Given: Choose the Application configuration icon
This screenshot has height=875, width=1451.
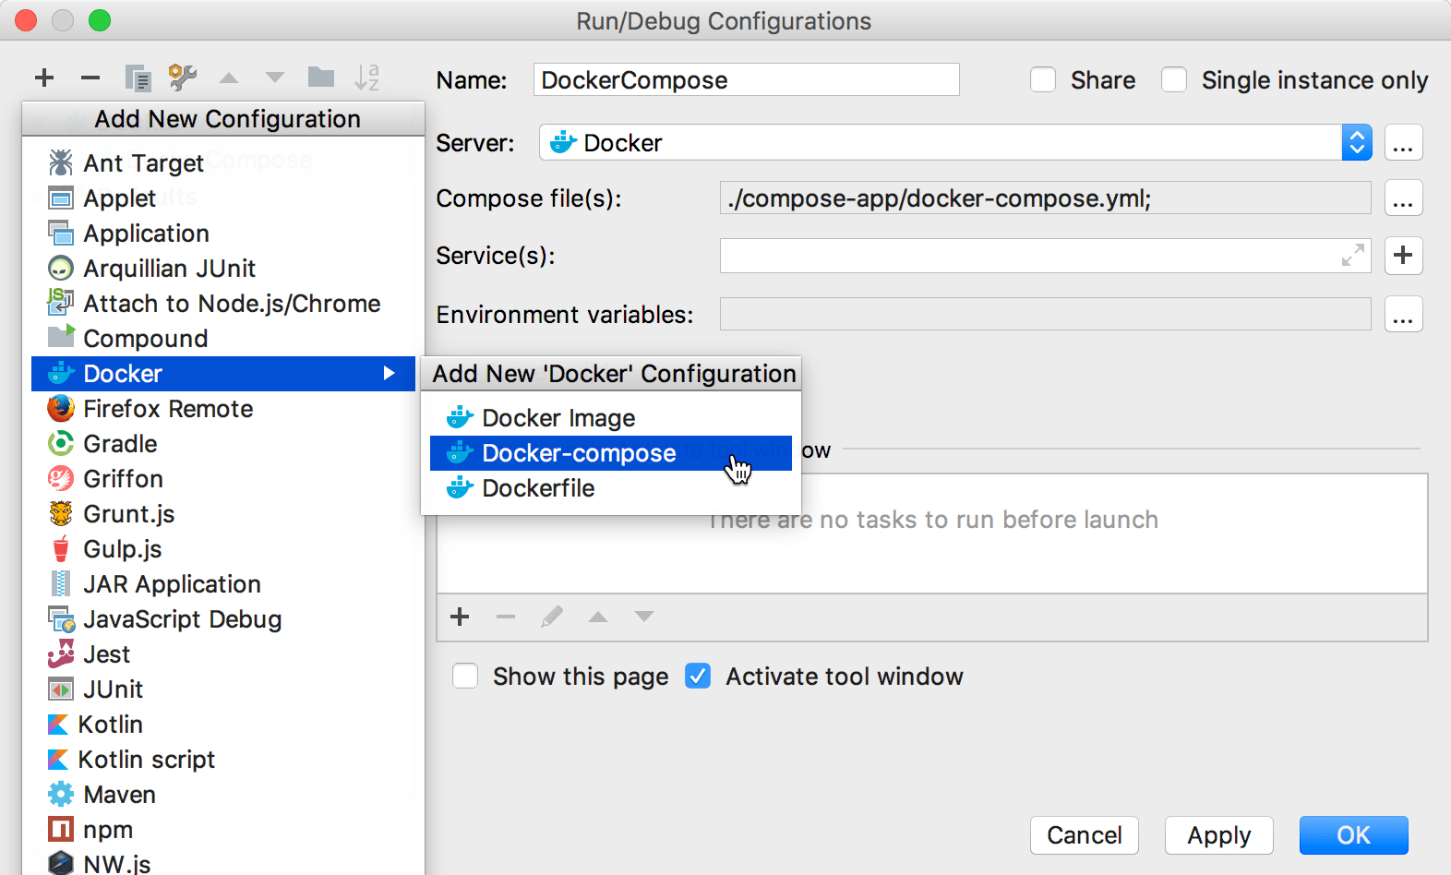Looking at the screenshot, I should point(60,233).
